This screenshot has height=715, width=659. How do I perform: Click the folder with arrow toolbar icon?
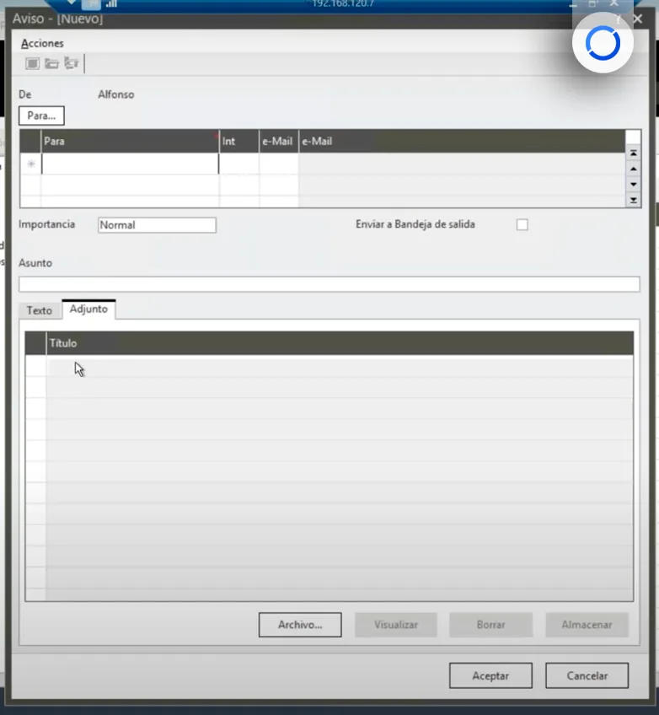[71, 63]
